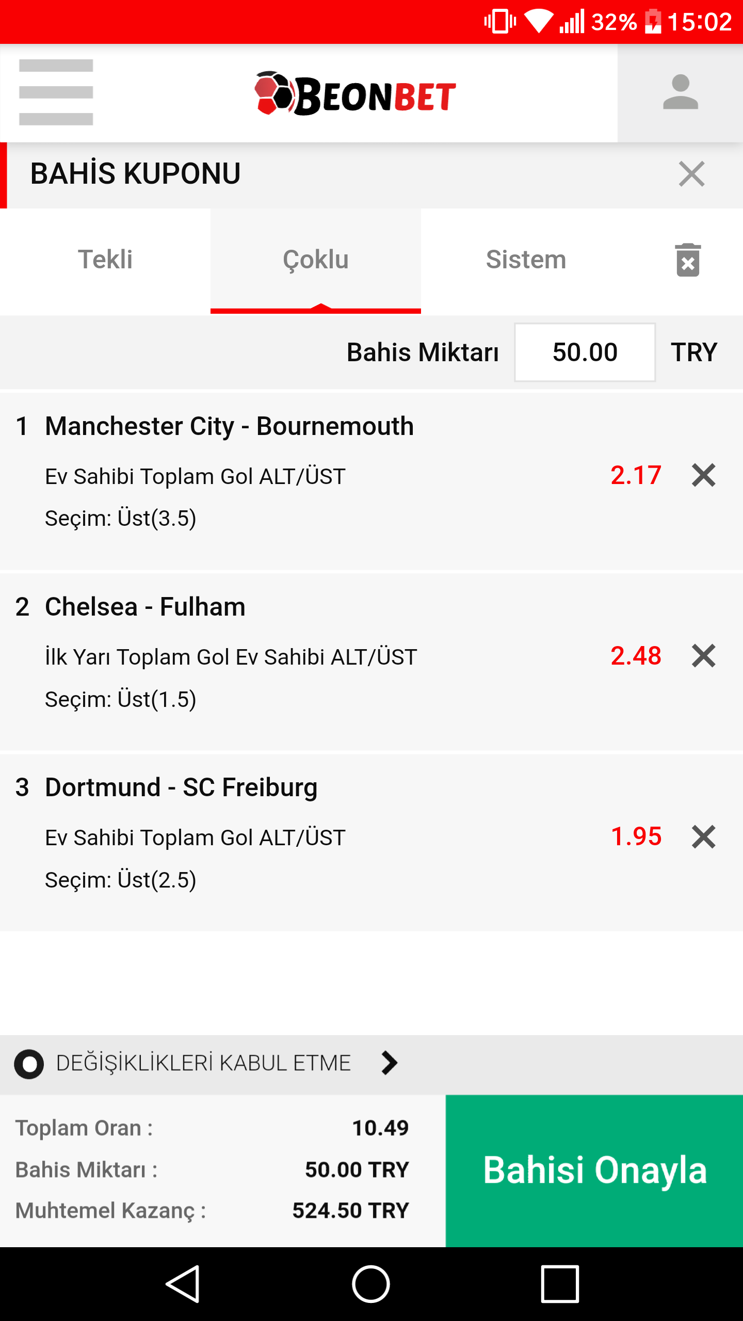The width and height of the screenshot is (743, 1321).
Task: Select the Çoklu tab
Action: point(316,260)
